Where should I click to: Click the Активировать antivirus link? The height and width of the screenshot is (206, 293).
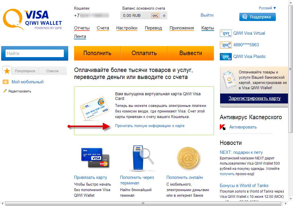[243, 127]
